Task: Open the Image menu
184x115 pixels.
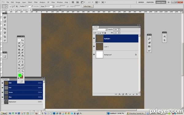Action: pos(18,2)
